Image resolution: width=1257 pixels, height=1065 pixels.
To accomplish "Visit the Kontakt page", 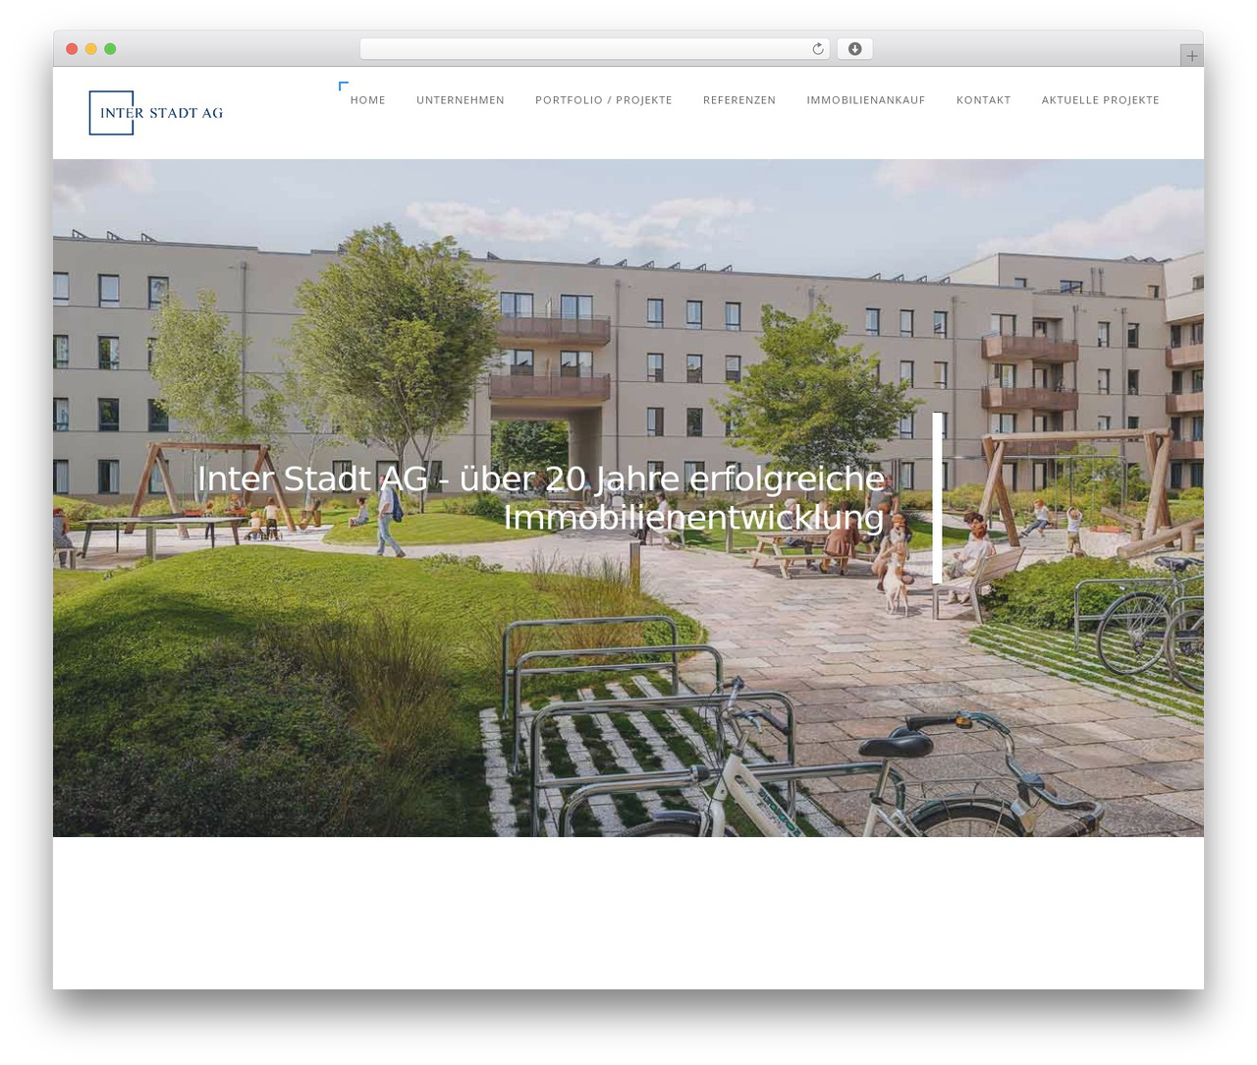I will point(983,100).
